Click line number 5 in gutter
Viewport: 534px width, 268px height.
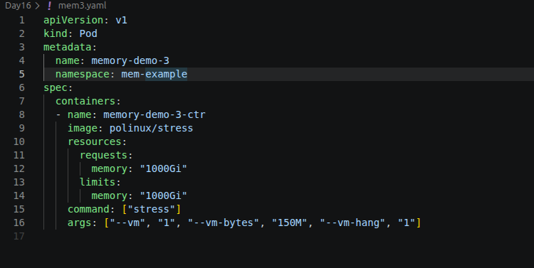click(22, 74)
